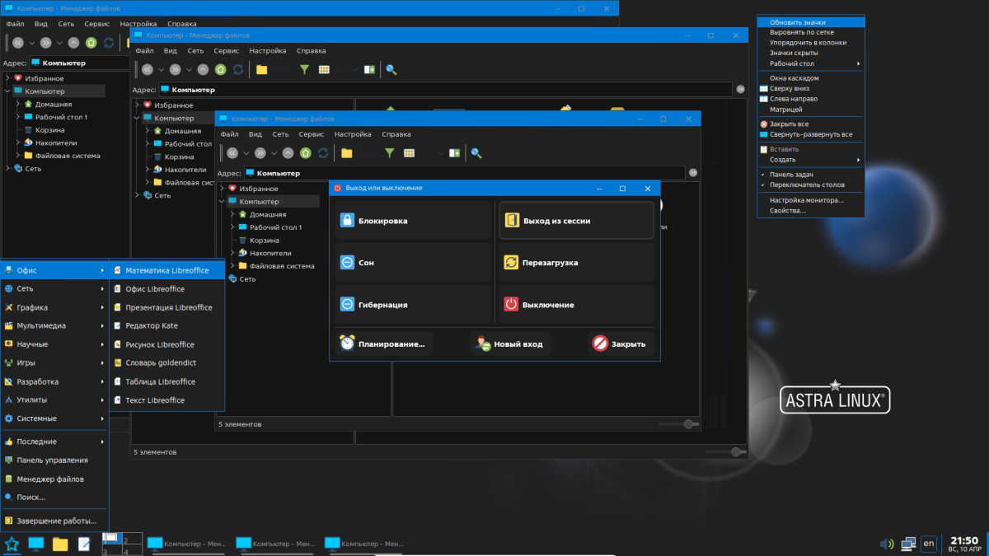The width and height of the screenshot is (989, 556).
Task: Collapse 'Компьютер' in front file manager tree
Action: 222,201
